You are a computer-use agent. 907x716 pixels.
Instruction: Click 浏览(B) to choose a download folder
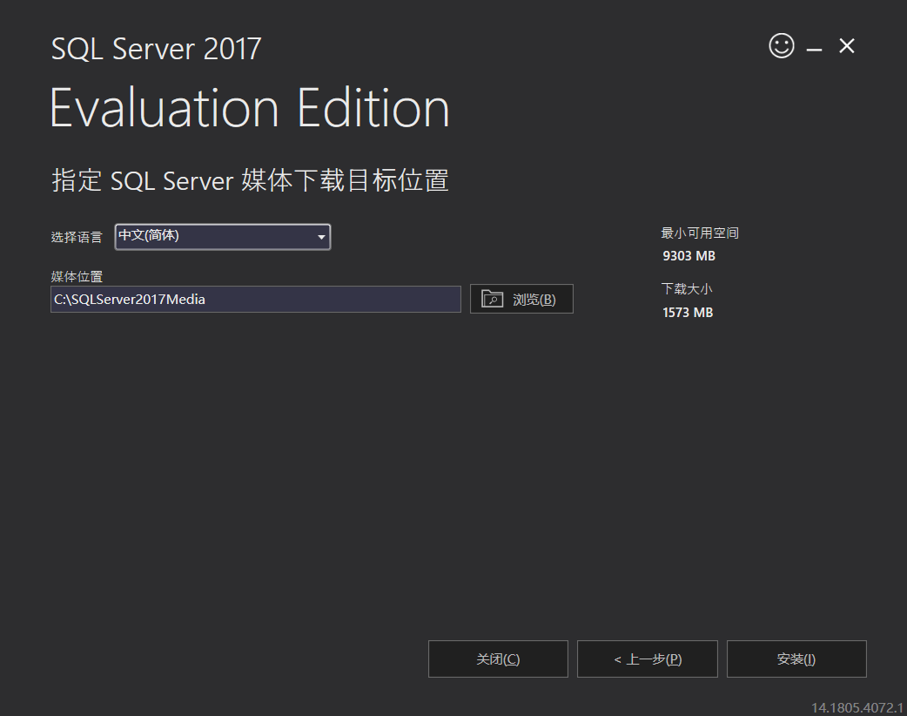coord(521,298)
